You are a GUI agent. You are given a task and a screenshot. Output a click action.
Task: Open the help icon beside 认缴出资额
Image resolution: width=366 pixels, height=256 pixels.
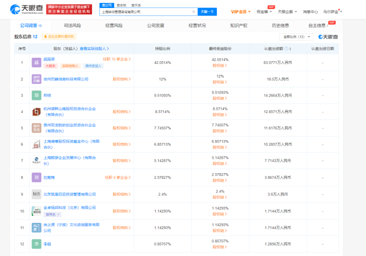pos(286,49)
